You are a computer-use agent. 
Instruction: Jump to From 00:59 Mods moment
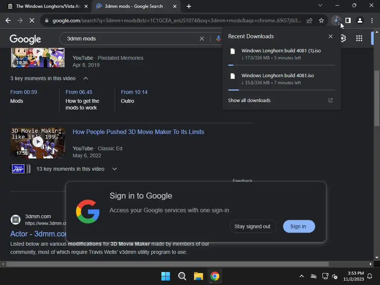coord(23,96)
